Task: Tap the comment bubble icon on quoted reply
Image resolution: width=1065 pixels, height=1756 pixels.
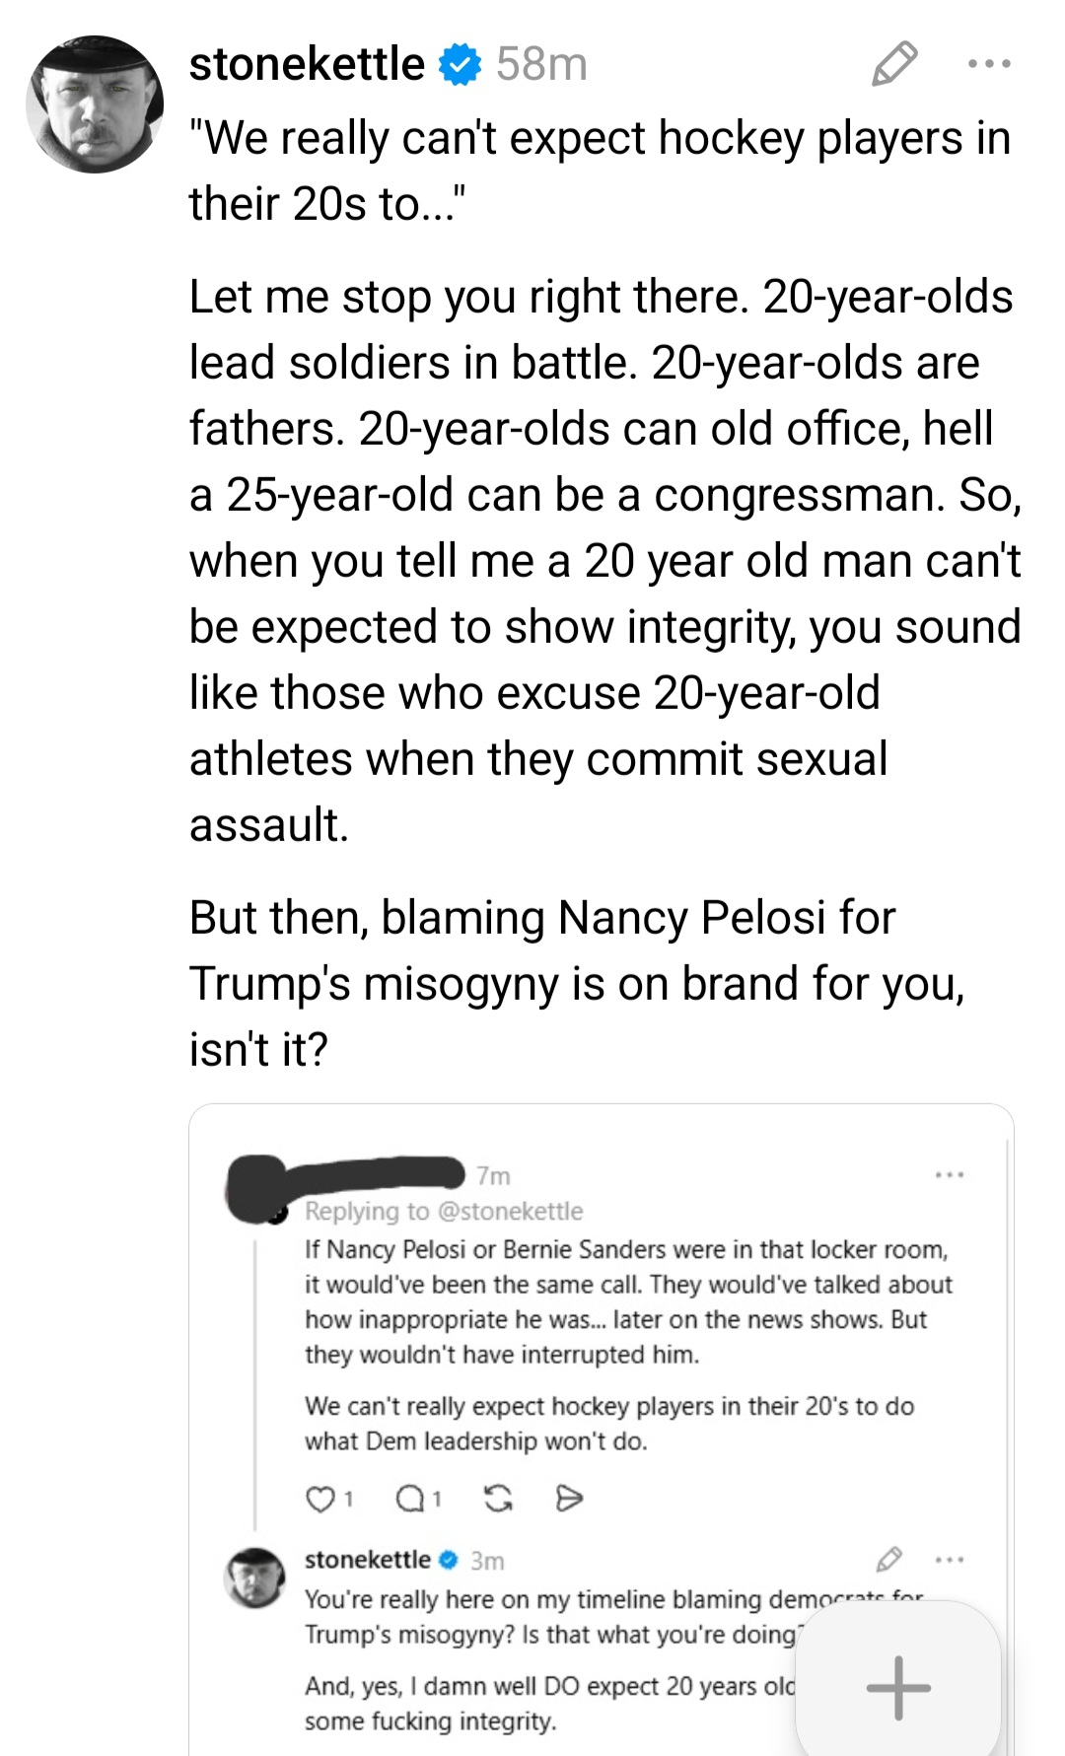Action: [x=408, y=1500]
